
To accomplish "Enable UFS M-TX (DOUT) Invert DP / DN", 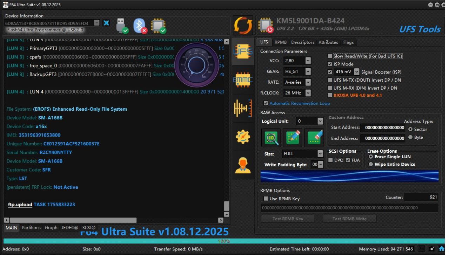I will (x=329, y=80).
